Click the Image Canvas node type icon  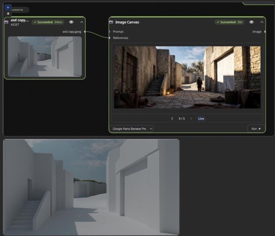coord(111,22)
